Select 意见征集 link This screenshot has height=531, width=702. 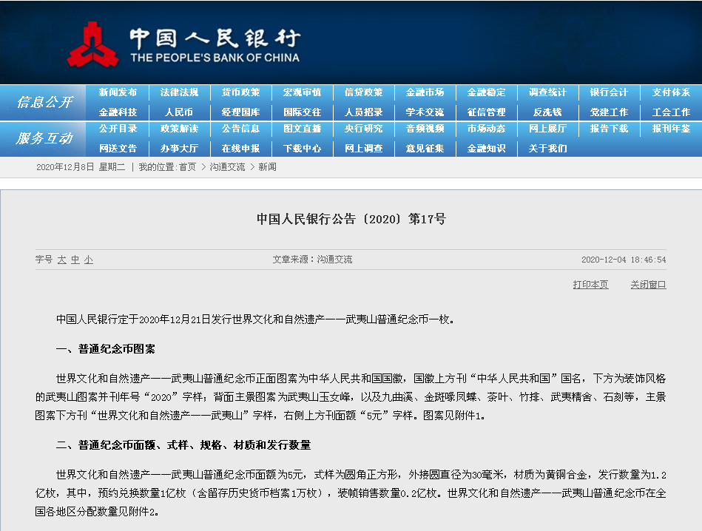point(425,148)
